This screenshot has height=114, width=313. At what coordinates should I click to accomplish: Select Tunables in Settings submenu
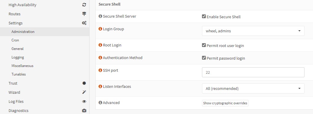(x=19, y=74)
